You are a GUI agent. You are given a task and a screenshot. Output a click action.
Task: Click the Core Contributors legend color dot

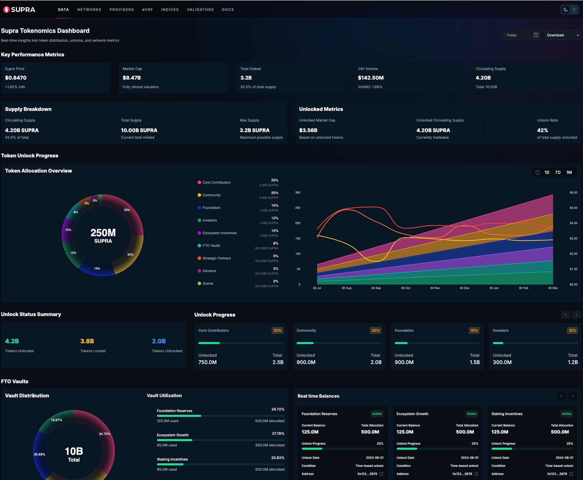199,182
